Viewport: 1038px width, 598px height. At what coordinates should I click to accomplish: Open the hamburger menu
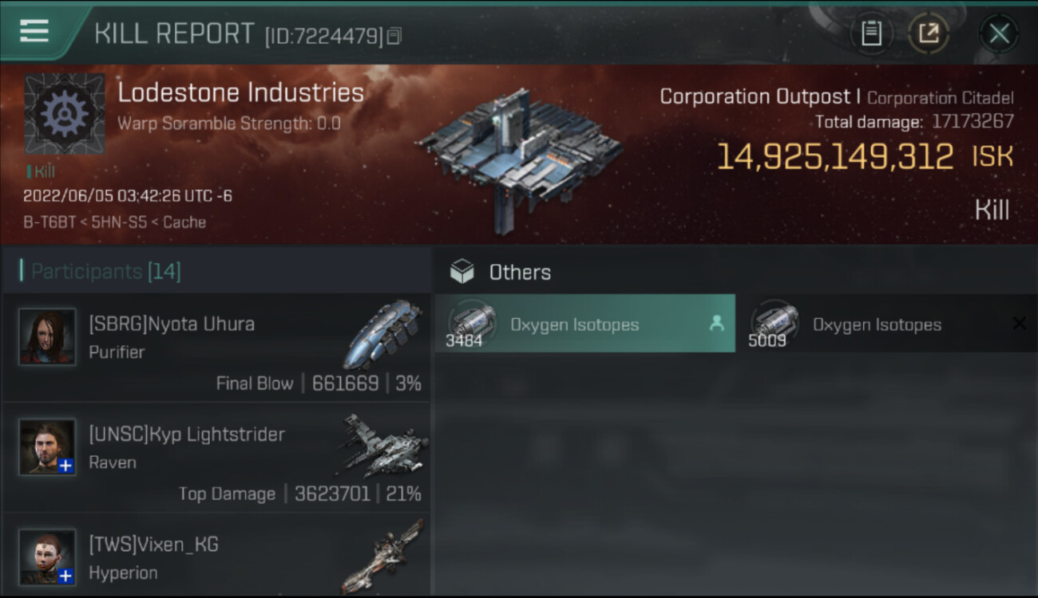coord(34,31)
